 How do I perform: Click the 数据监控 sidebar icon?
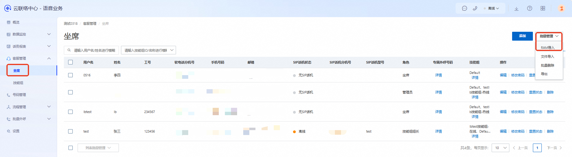9,34
